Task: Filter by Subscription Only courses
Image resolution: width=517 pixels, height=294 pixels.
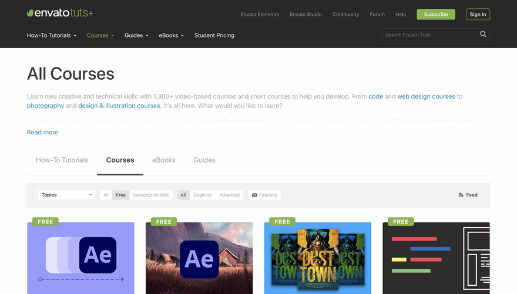Action: coord(151,195)
